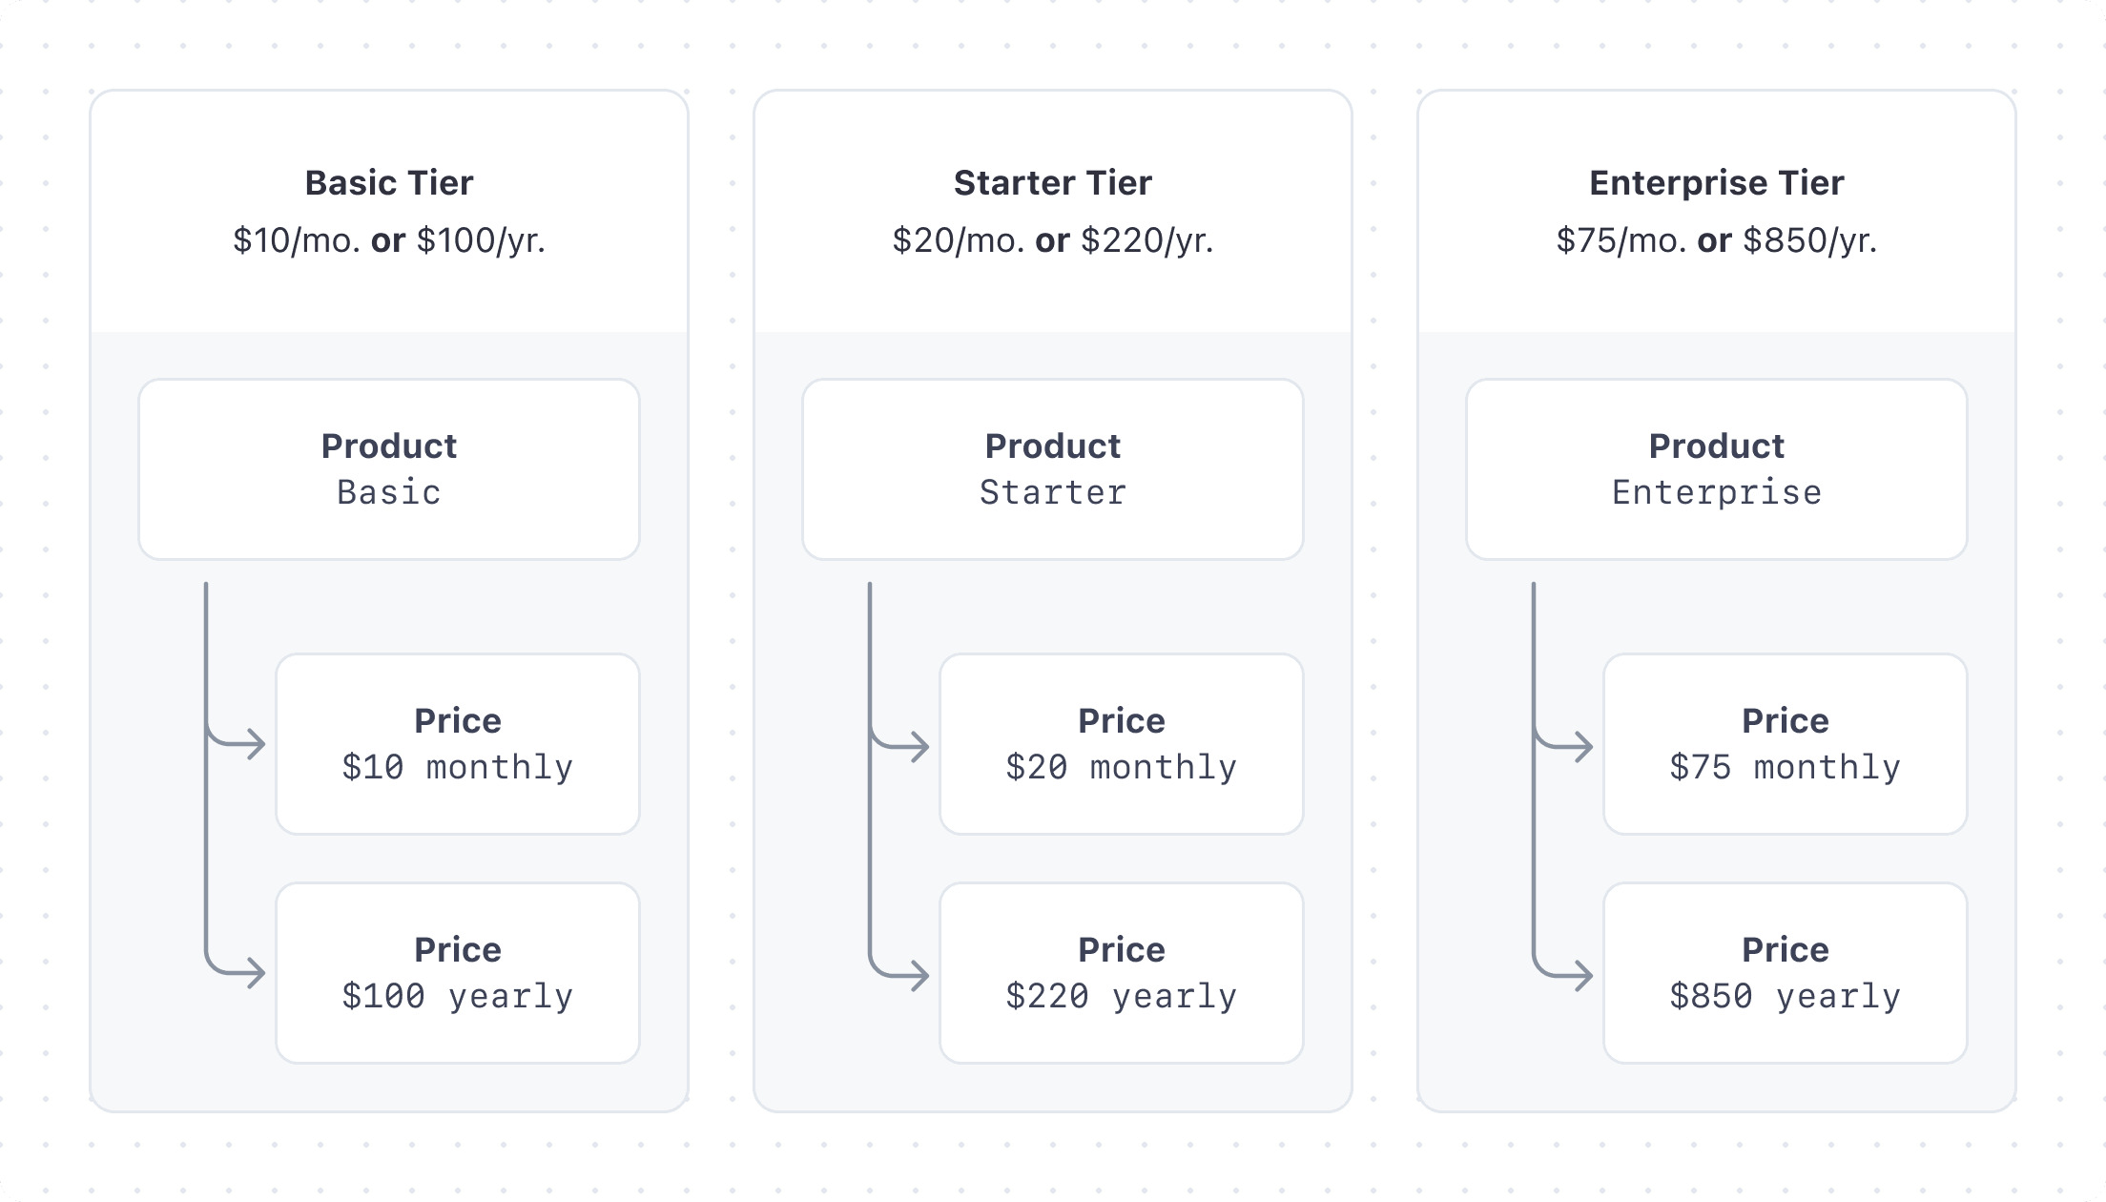Click the $20/mo. or $220/yr. text

coord(1053,240)
